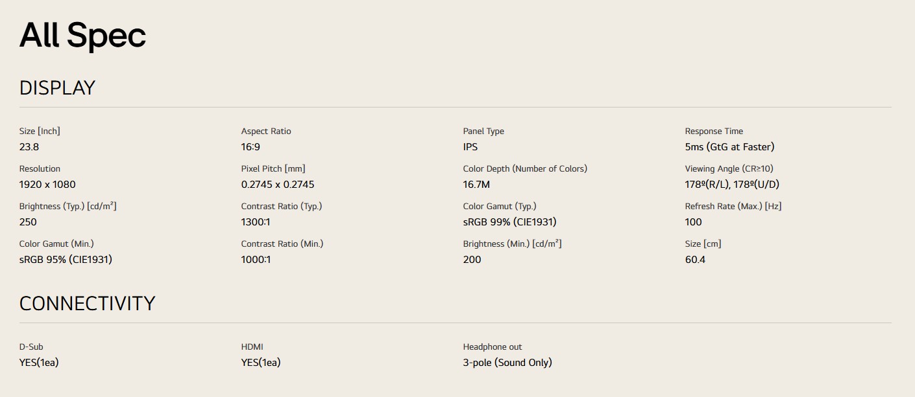915x397 pixels.
Task: Click the 1000:1 minimum contrast ratio value
Action: (x=256, y=260)
